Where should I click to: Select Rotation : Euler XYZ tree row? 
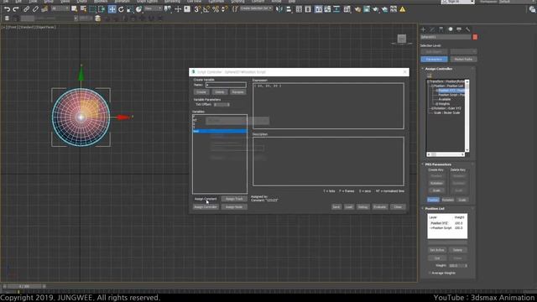447,108
